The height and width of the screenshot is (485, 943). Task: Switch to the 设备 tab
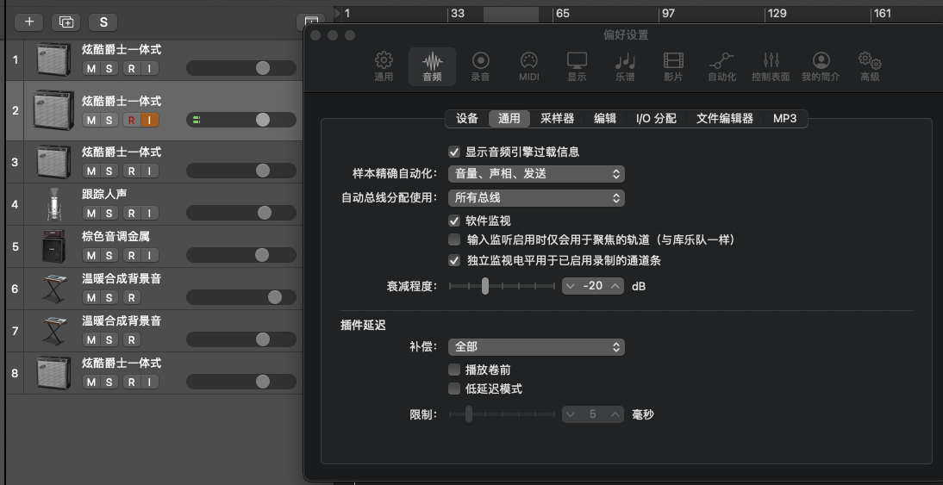click(467, 118)
